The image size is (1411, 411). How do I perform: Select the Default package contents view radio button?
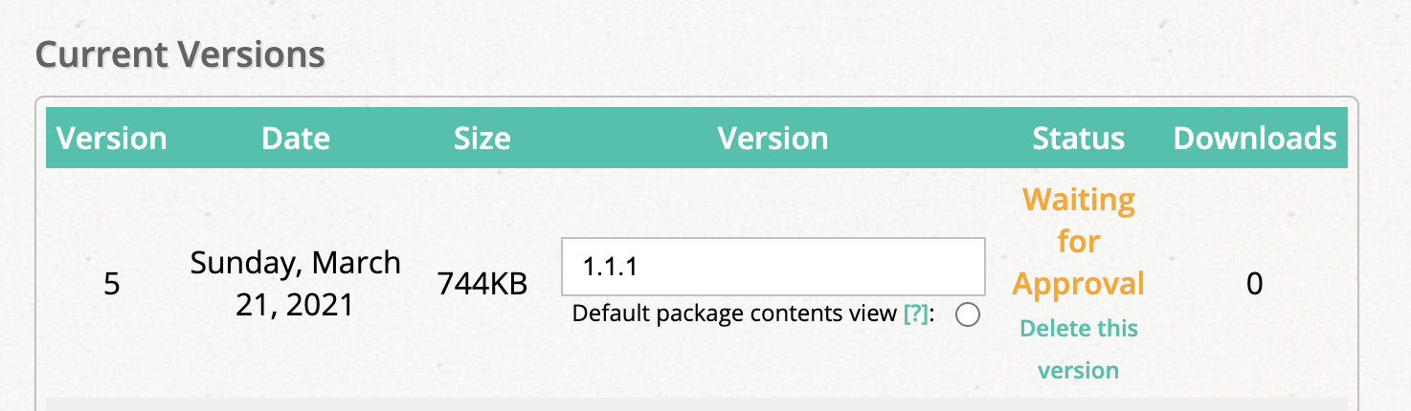pos(968,314)
